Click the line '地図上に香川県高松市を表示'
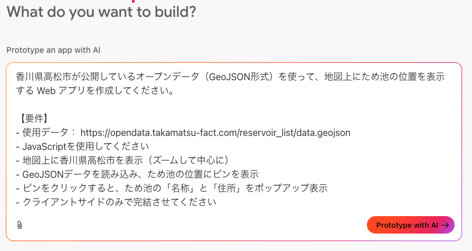This screenshot has height=251, width=472. (122, 160)
